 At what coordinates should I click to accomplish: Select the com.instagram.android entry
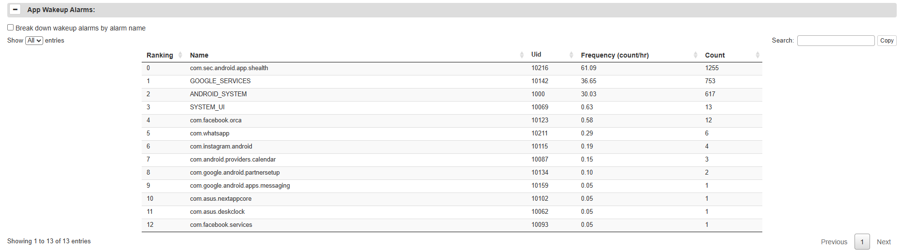click(221, 147)
